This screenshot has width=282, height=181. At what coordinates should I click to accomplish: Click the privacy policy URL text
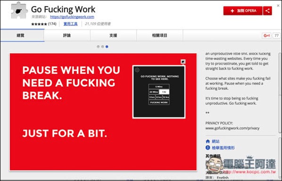click(232, 128)
